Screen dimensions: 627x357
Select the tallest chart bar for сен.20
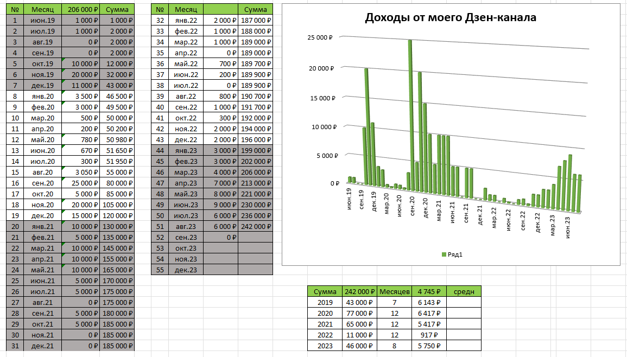pos(410,116)
